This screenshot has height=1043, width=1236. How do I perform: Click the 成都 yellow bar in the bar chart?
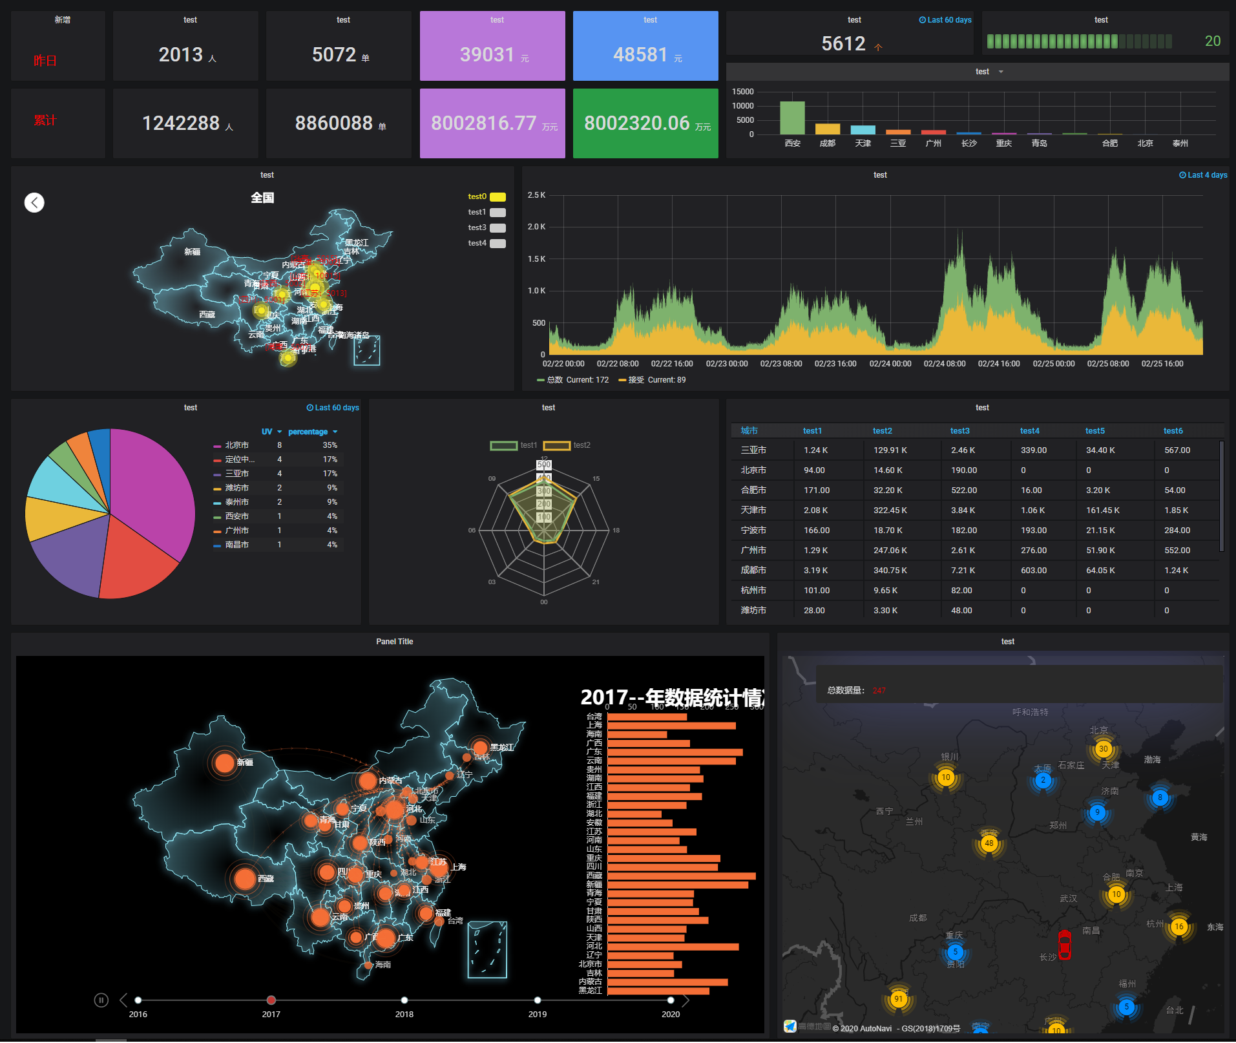[x=828, y=129]
